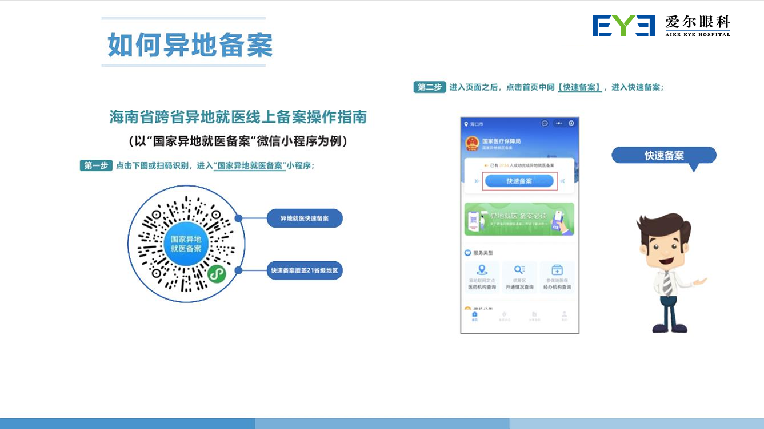Select the home tab in phone bottom bar

(x=474, y=315)
